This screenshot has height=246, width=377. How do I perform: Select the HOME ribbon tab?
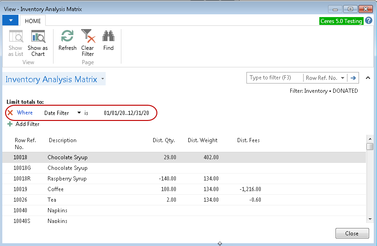click(x=33, y=21)
